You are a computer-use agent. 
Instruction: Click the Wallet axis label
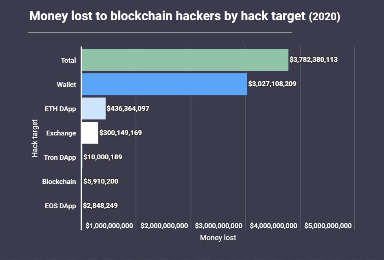(x=66, y=85)
